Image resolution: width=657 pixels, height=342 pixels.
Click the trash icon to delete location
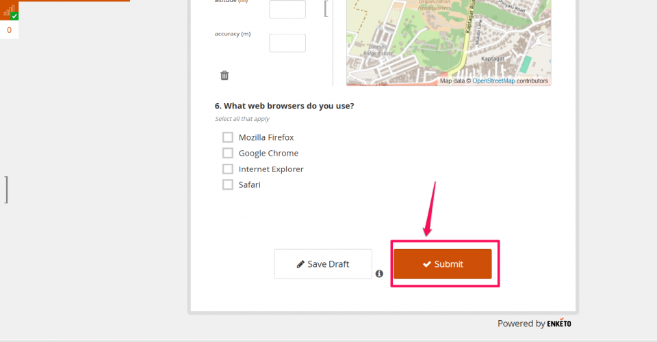224,76
